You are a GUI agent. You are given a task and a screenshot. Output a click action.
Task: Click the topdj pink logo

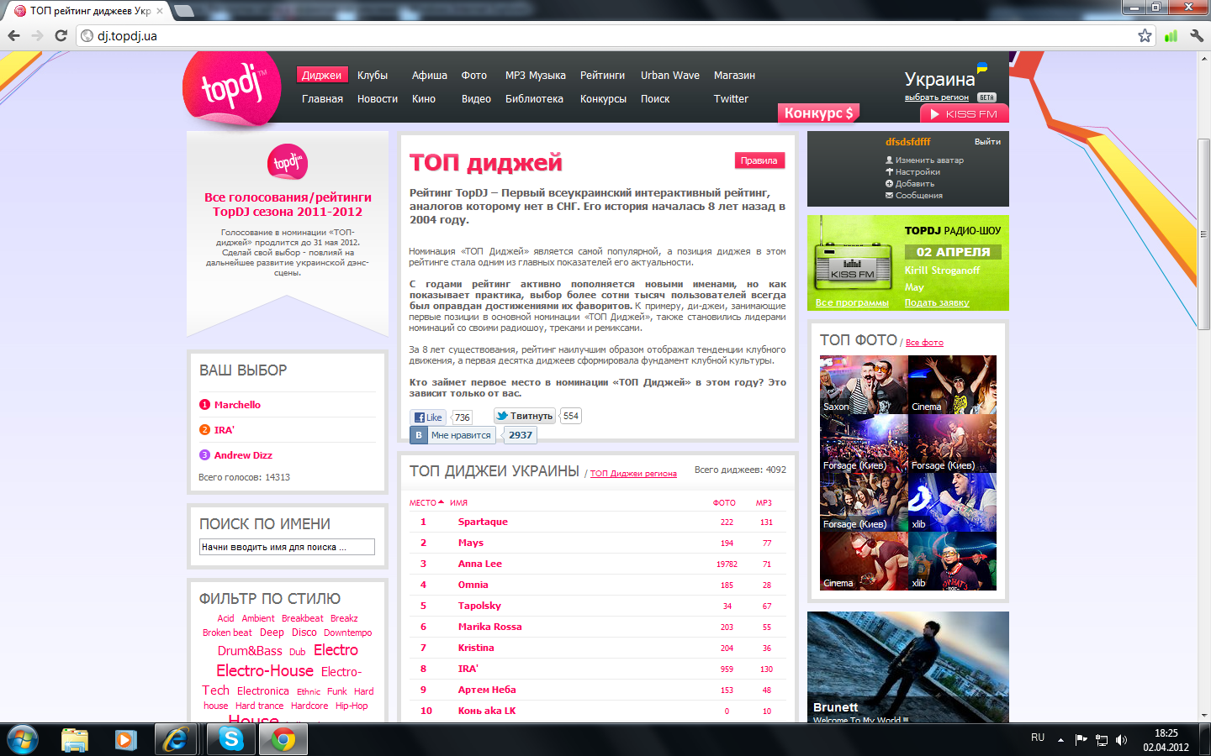point(232,88)
